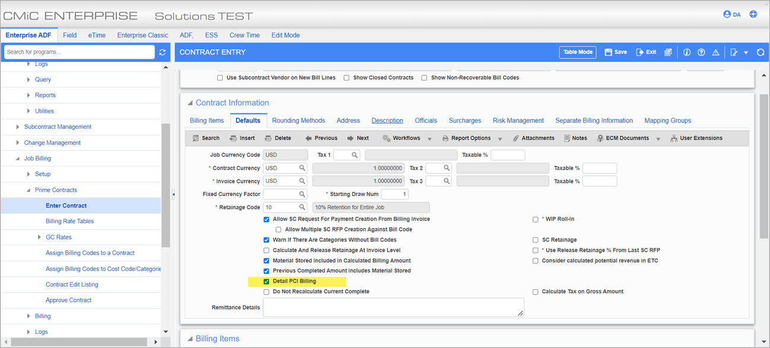Open User Extensions toolbar item

pos(696,138)
